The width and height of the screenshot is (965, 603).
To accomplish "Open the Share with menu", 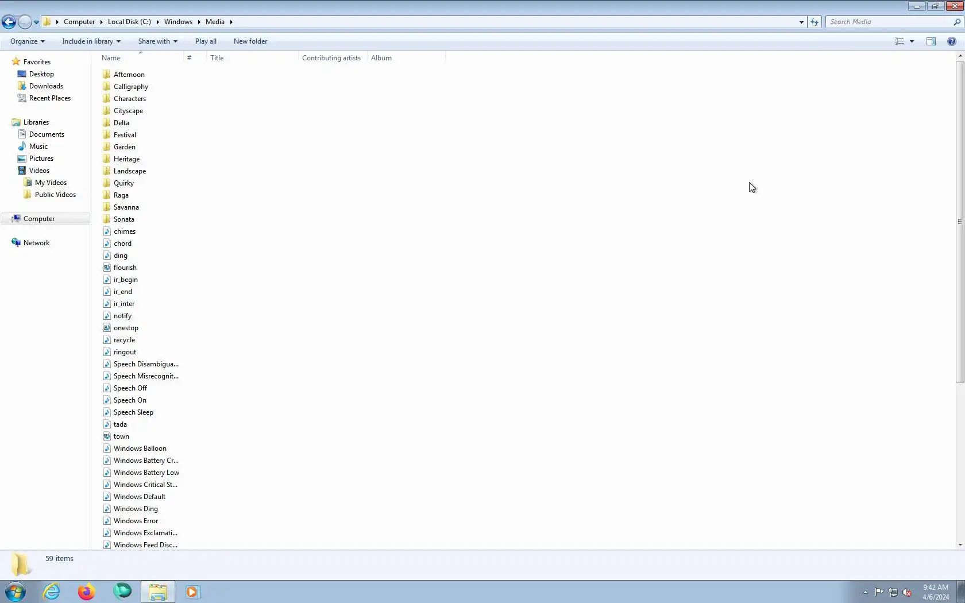I will point(158,41).
